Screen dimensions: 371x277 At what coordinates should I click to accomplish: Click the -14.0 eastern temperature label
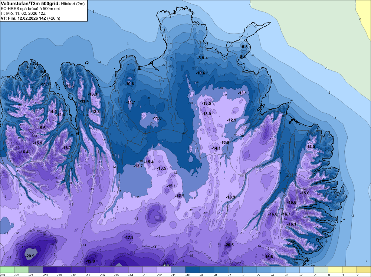(x=311, y=147)
